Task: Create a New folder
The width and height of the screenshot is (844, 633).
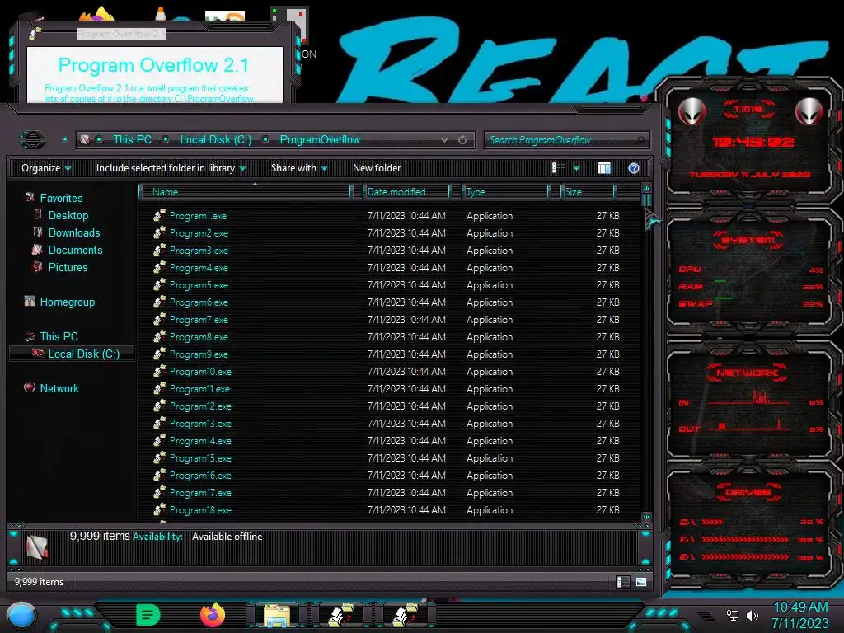Action: pos(377,168)
